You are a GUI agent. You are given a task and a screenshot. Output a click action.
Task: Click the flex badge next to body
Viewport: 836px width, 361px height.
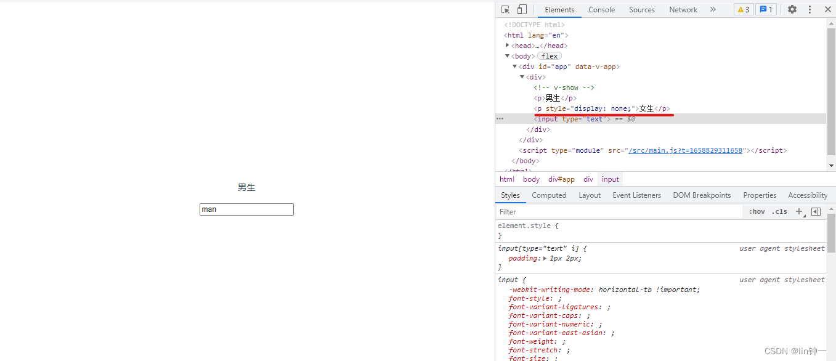pyautogui.click(x=550, y=56)
